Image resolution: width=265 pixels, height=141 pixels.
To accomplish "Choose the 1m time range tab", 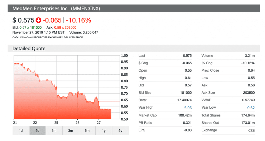I will click(54, 131).
